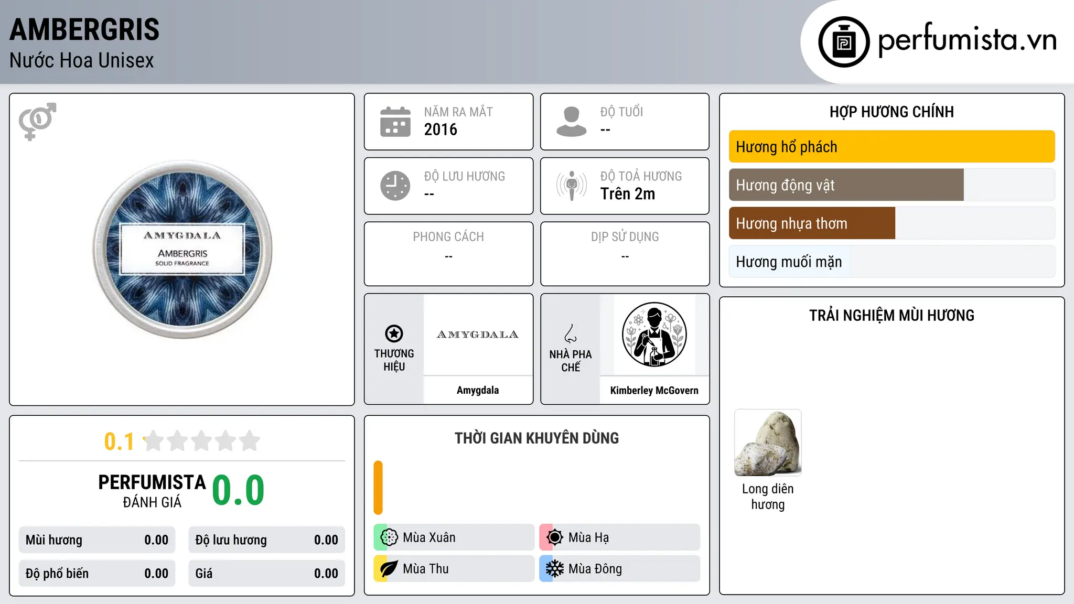Click the Giá 0.00 score row
The width and height of the screenshot is (1074, 604).
(267, 574)
